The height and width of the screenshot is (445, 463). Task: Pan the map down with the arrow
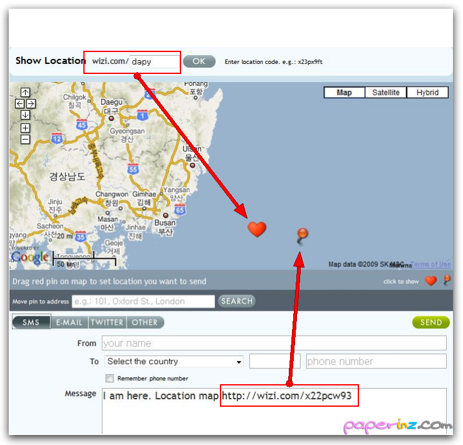(x=26, y=115)
